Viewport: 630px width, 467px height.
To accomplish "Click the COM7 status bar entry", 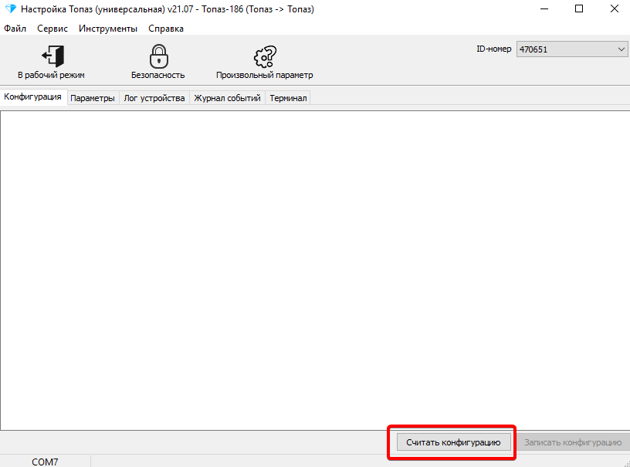I will coord(45,462).
